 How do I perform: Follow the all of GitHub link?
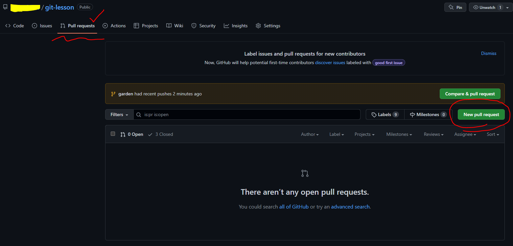pos(294,207)
